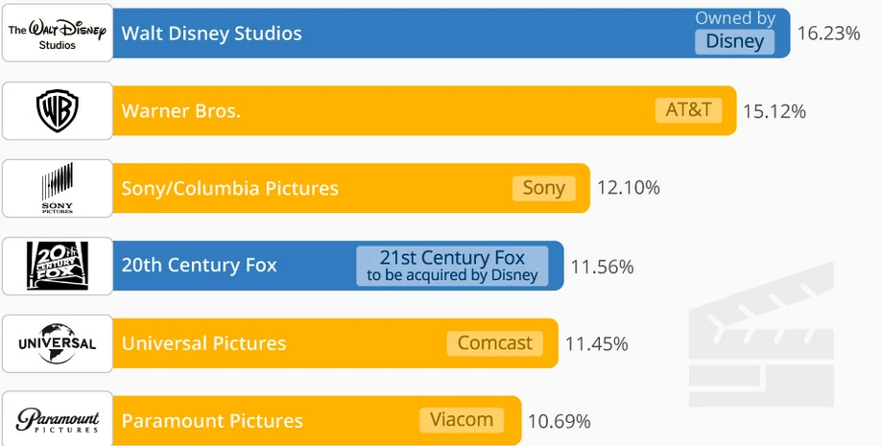Click the Universal Pictures bar label

203,343
